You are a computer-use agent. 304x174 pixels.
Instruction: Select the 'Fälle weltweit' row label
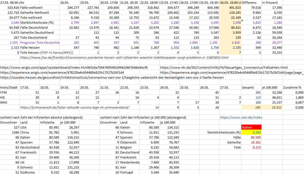31,7
